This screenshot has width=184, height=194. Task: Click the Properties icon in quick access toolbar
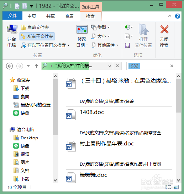(x=17, y=6)
